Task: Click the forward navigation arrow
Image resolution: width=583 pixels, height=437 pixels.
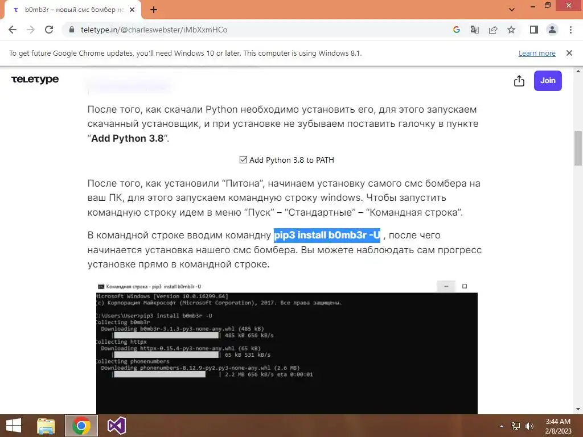Action: [31, 30]
